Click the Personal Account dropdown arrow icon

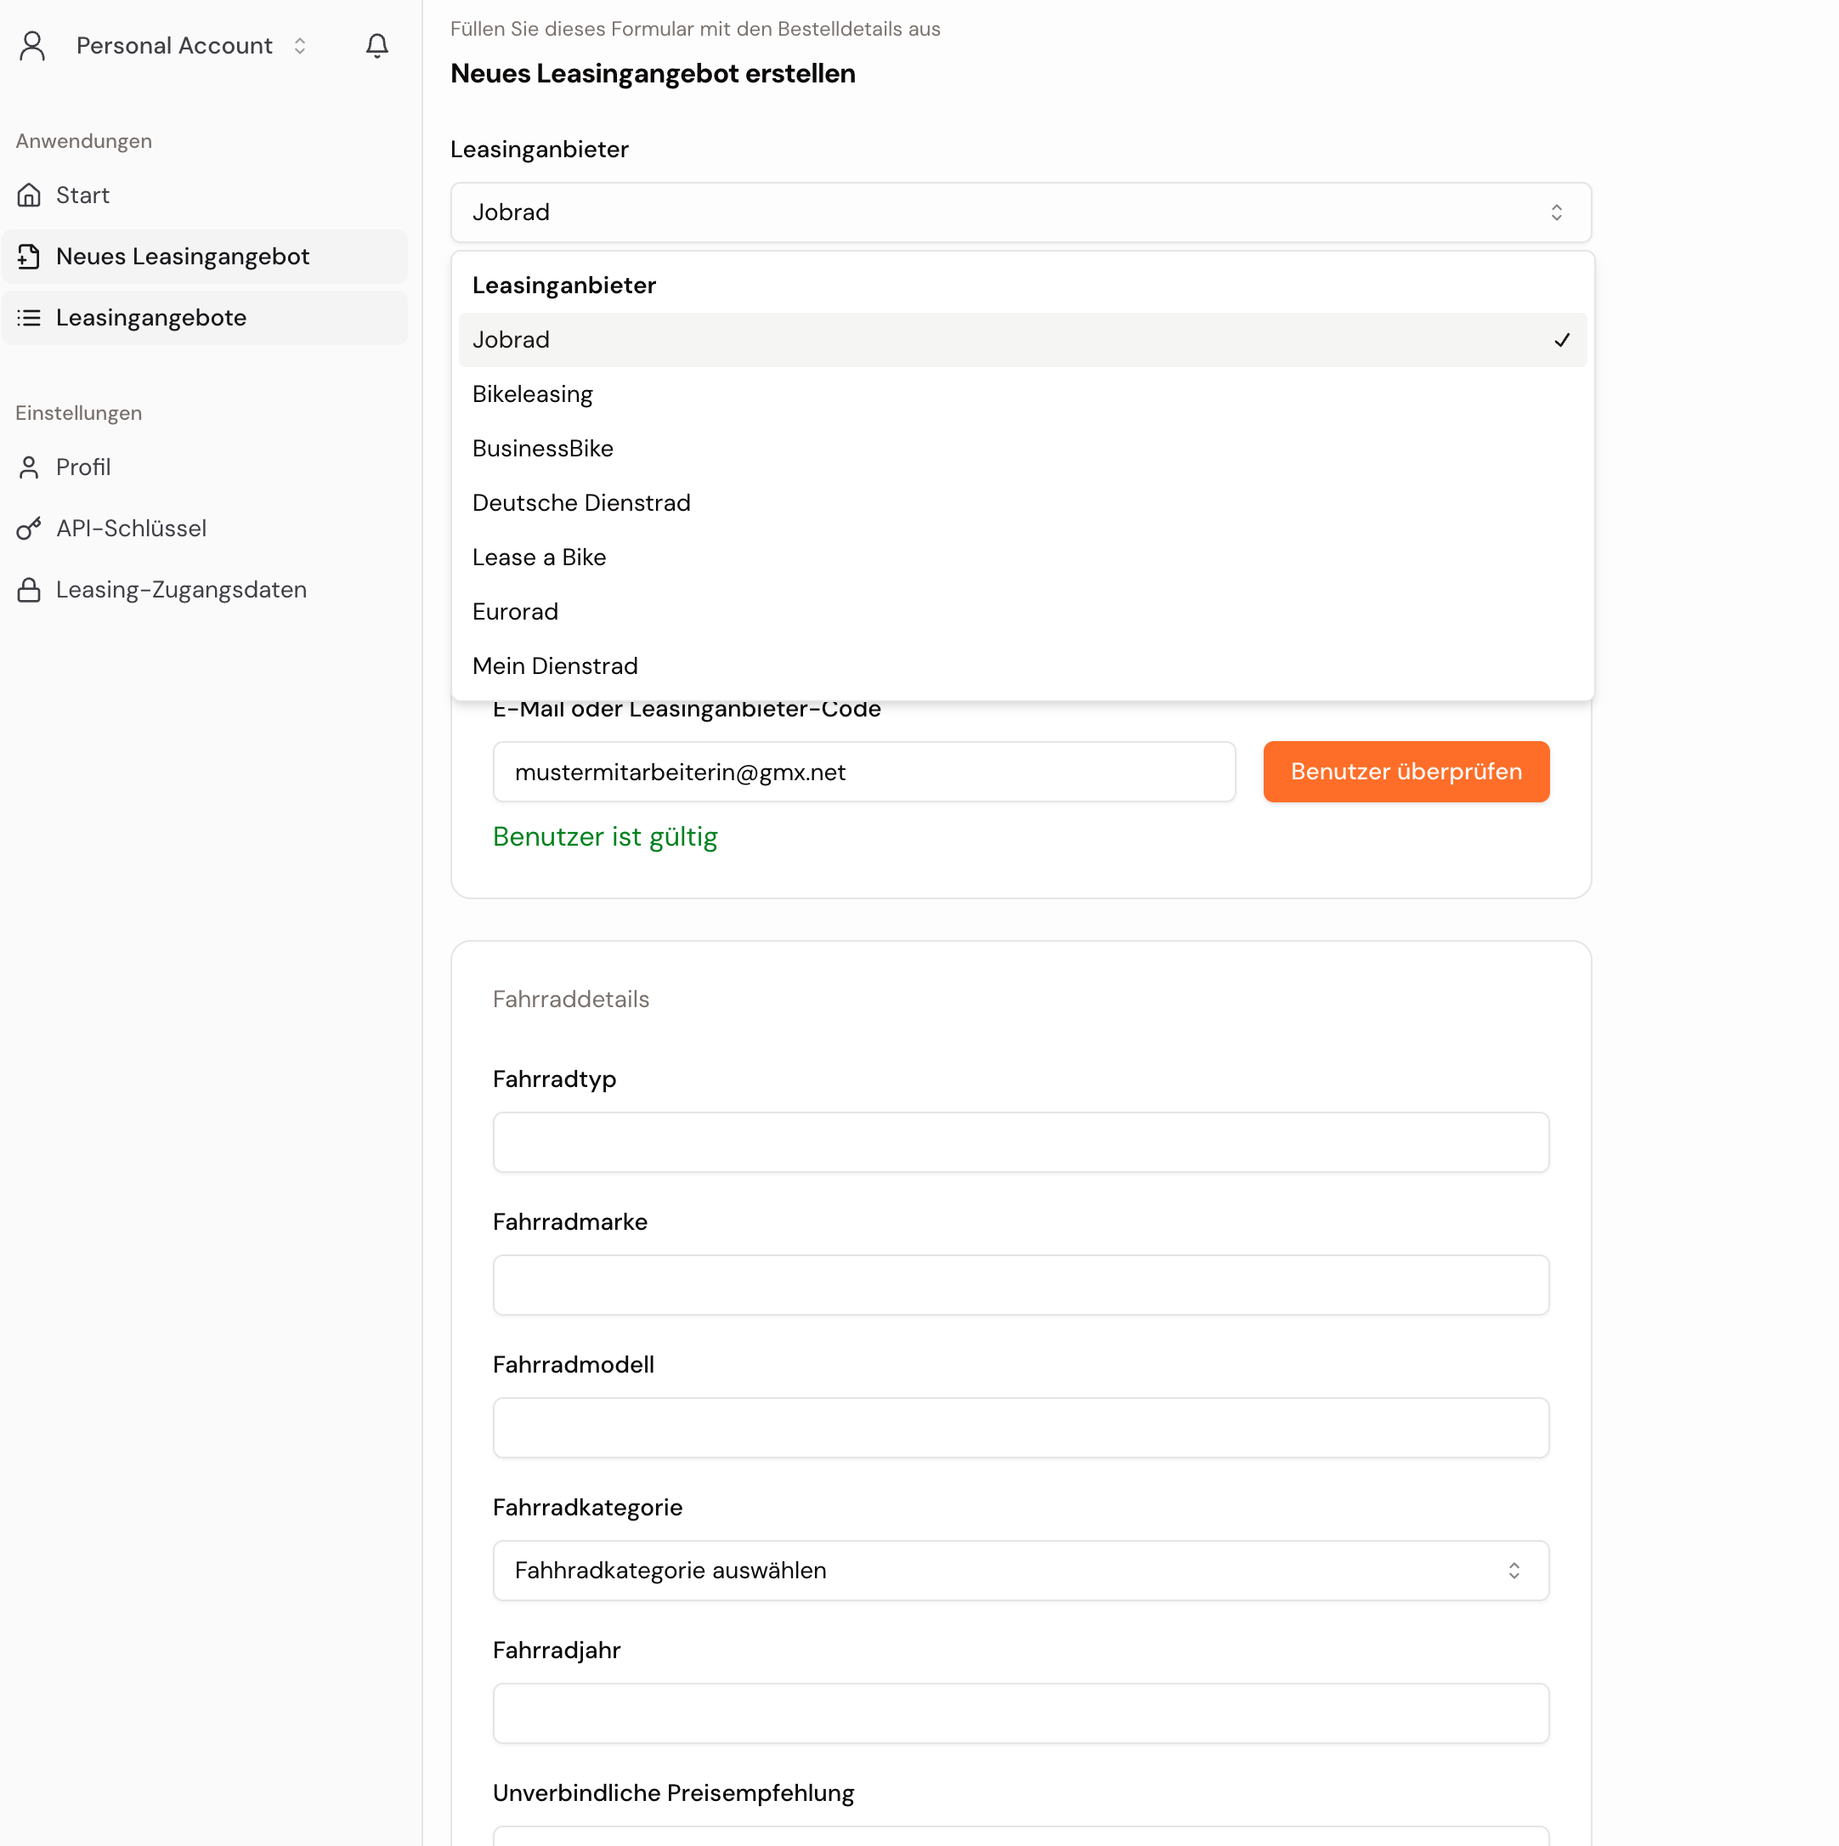(x=298, y=46)
